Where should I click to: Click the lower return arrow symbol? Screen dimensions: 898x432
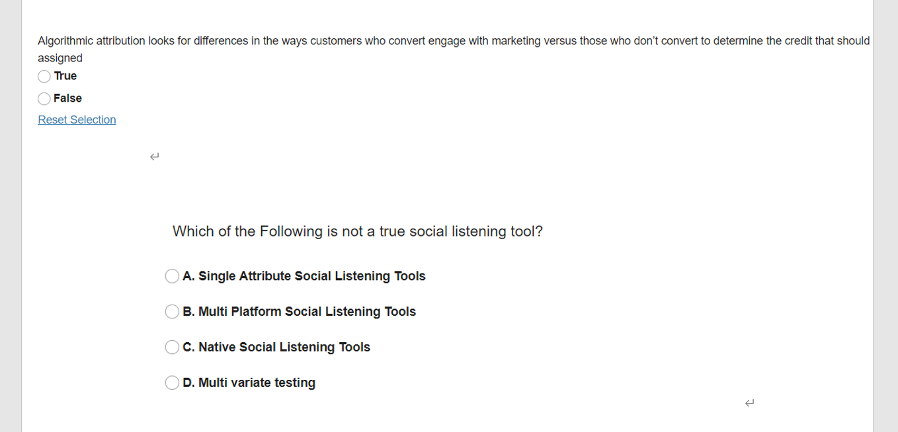pyautogui.click(x=748, y=402)
